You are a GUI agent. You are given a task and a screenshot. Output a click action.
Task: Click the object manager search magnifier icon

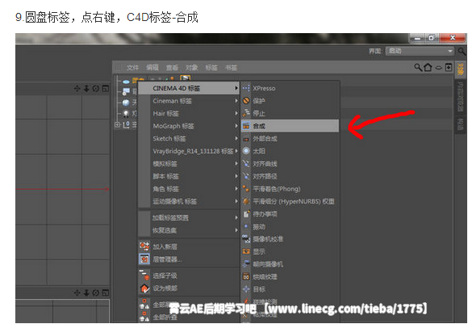(x=418, y=67)
